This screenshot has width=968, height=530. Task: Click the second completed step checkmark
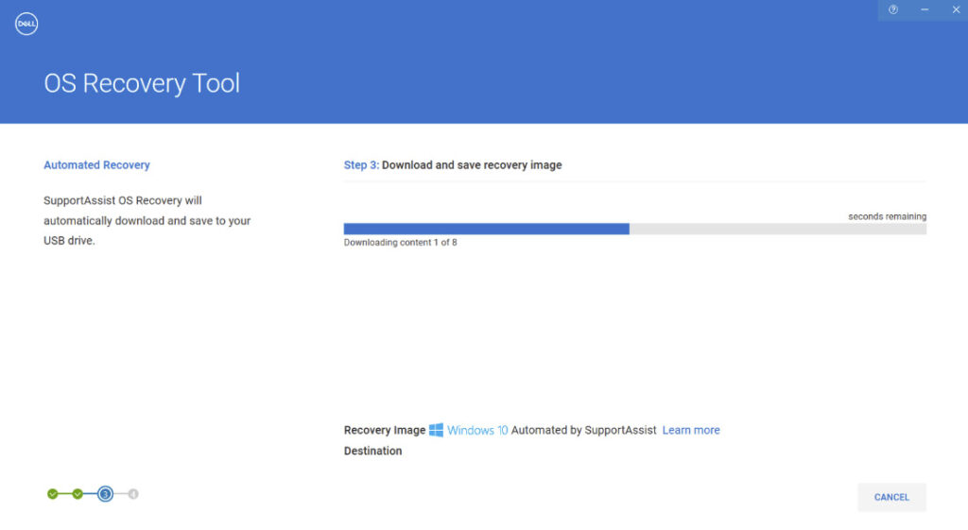click(78, 493)
